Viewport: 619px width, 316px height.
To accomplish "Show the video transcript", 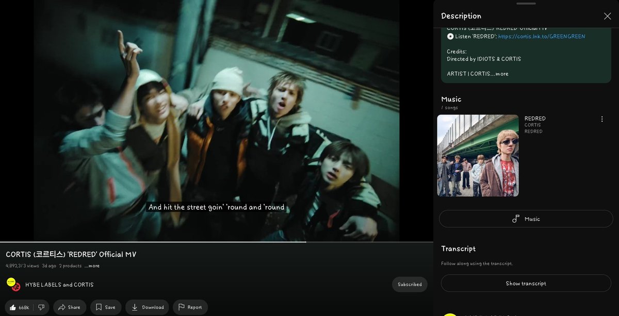I will 526,284.
